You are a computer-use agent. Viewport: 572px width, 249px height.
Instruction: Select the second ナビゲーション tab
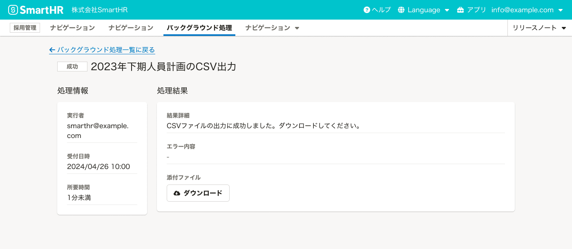coord(130,28)
